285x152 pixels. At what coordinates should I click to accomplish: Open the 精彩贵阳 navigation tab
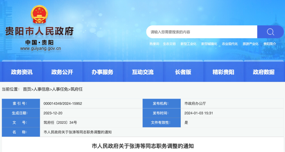click(x=223, y=72)
